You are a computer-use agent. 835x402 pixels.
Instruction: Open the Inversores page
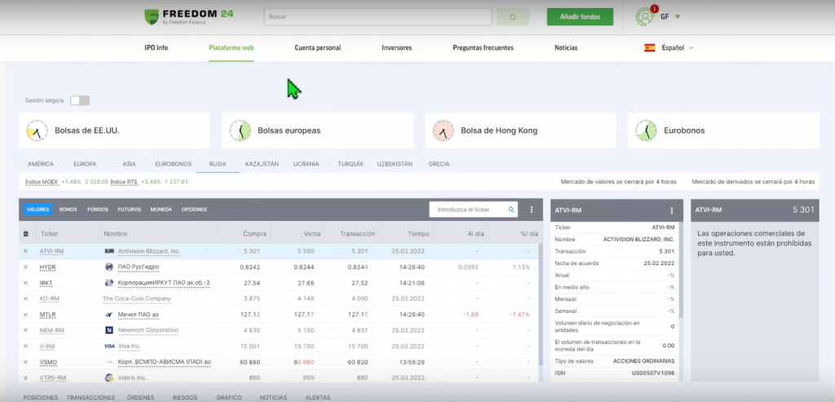coord(397,47)
